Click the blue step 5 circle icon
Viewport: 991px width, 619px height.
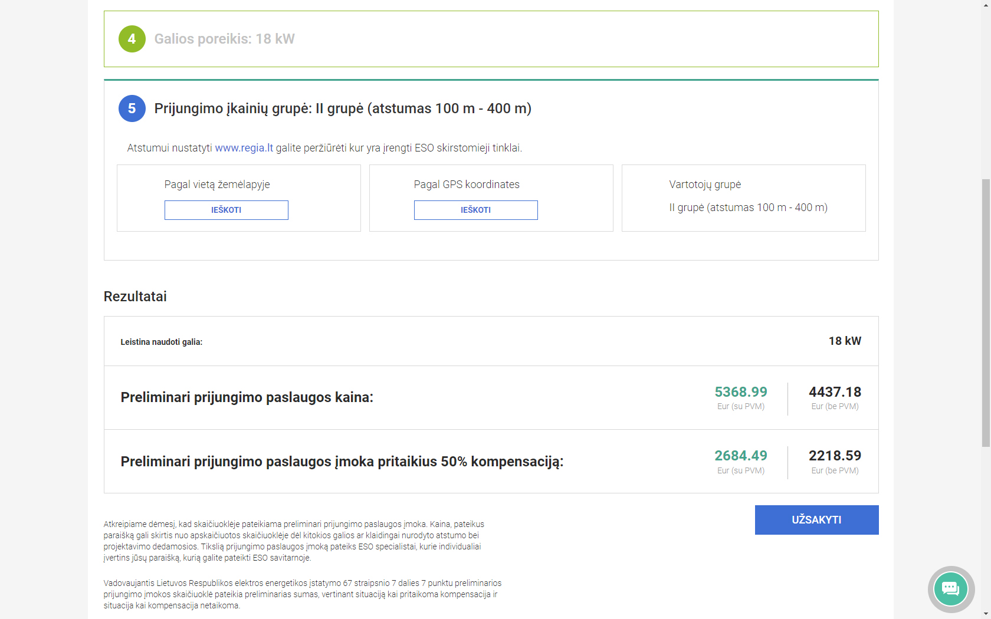tap(132, 108)
